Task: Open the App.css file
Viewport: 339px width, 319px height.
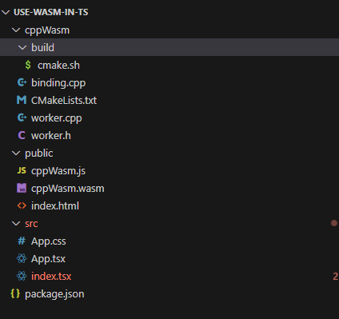Action: pyautogui.click(x=169, y=241)
